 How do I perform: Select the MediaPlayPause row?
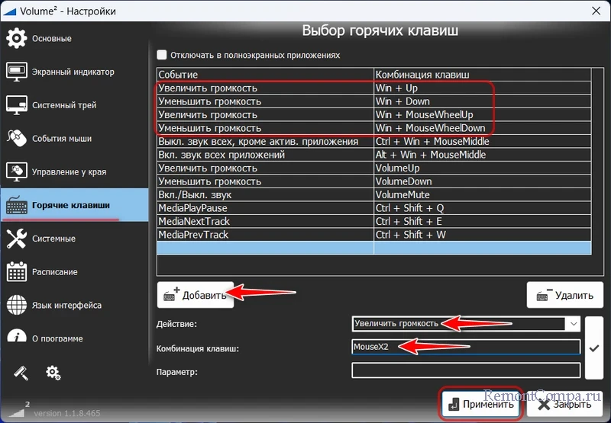[x=374, y=208]
